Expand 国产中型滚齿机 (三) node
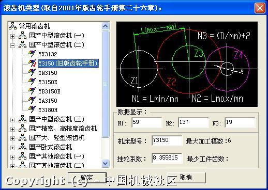268x190 pixels. 12,120
